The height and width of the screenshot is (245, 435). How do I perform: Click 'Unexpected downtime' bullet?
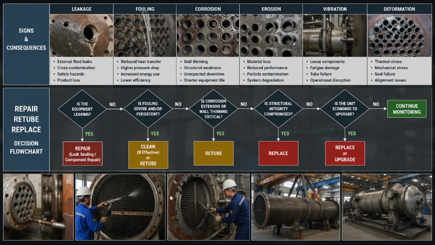coord(204,74)
